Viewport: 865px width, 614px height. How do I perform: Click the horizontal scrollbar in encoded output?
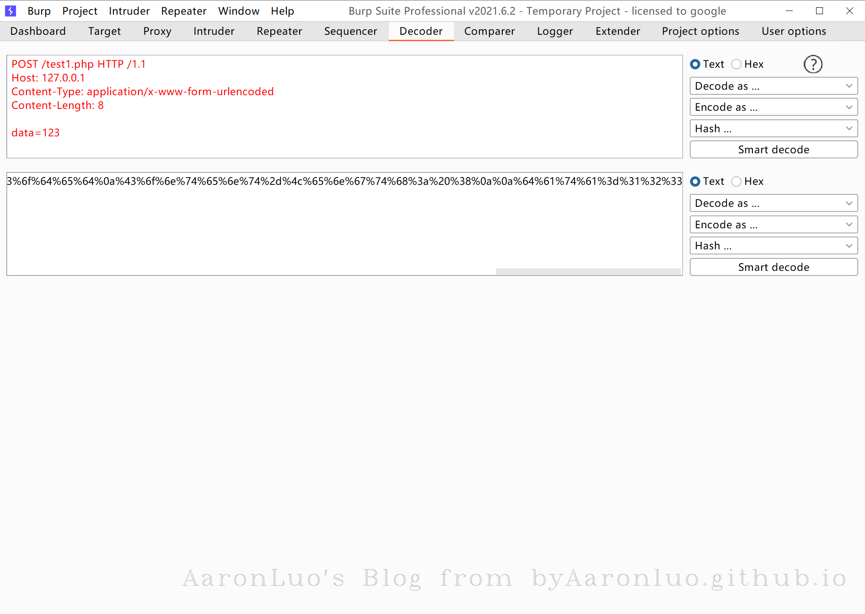point(588,272)
